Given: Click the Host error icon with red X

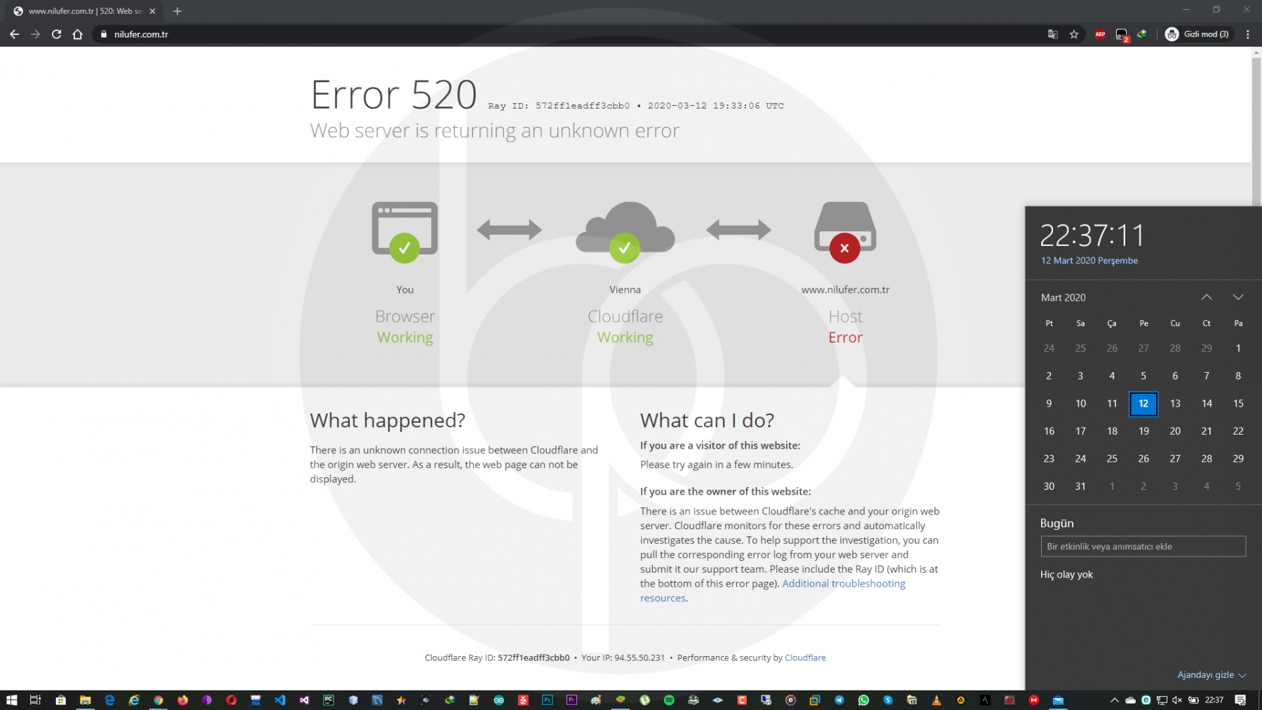Looking at the screenshot, I should [845, 232].
